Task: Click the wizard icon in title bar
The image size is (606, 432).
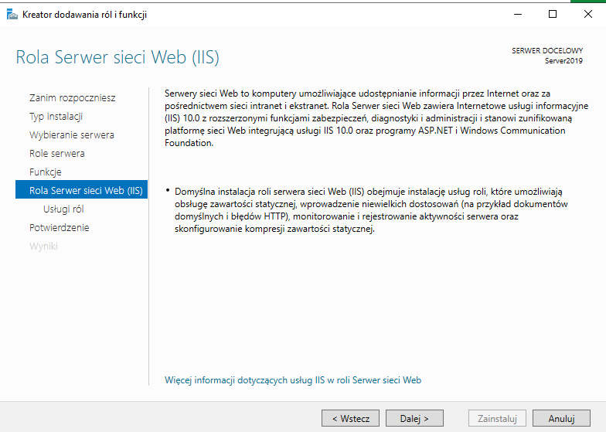Action: (x=12, y=15)
